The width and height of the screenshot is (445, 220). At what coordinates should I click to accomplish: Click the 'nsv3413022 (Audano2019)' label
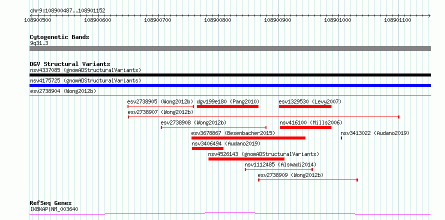(375, 133)
